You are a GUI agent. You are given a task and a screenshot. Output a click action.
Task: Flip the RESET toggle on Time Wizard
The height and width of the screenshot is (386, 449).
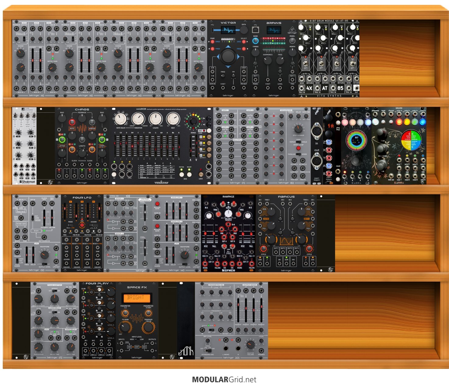[x=34, y=115]
